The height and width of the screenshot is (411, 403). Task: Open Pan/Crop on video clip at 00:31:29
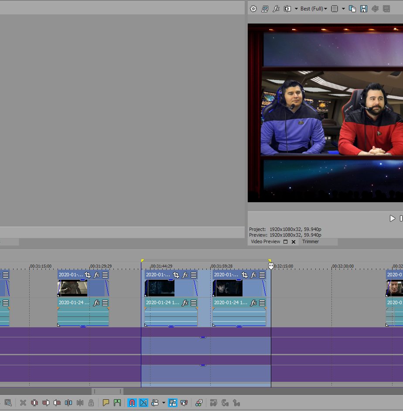click(87, 275)
